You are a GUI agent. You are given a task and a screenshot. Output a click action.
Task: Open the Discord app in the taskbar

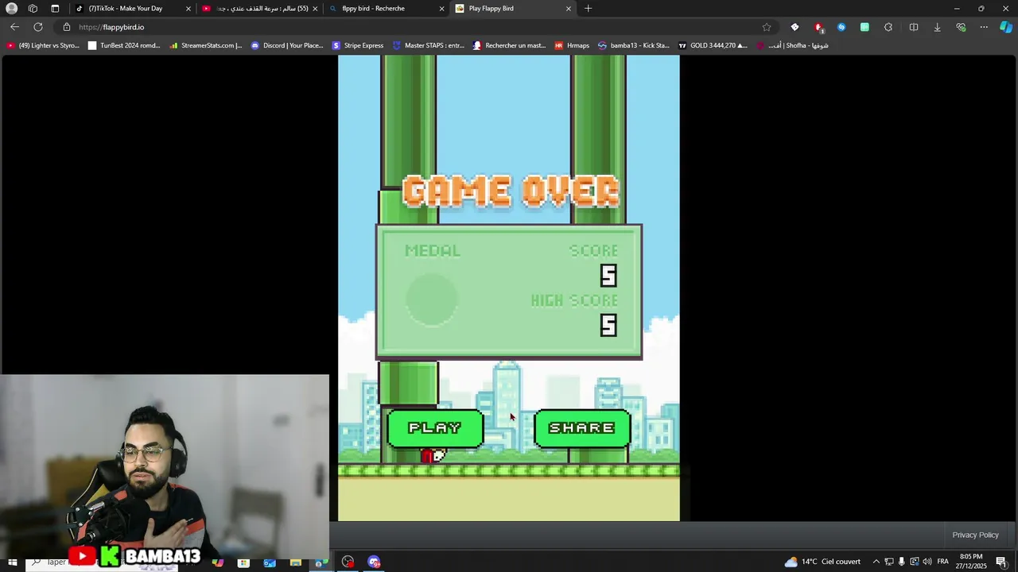(x=374, y=562)
